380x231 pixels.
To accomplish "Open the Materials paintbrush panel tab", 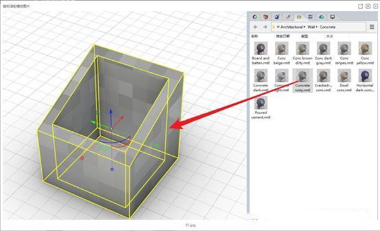I will click(x=288, y=16).
